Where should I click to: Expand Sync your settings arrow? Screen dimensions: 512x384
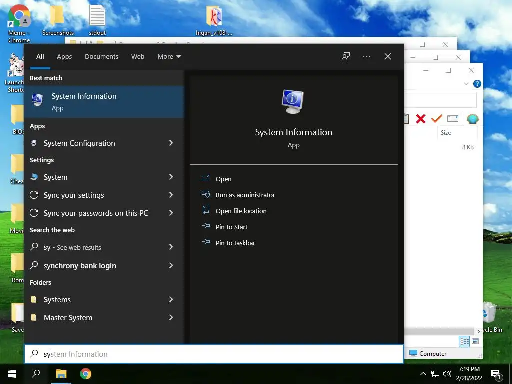pyautogui.click(x=171, y=195)
